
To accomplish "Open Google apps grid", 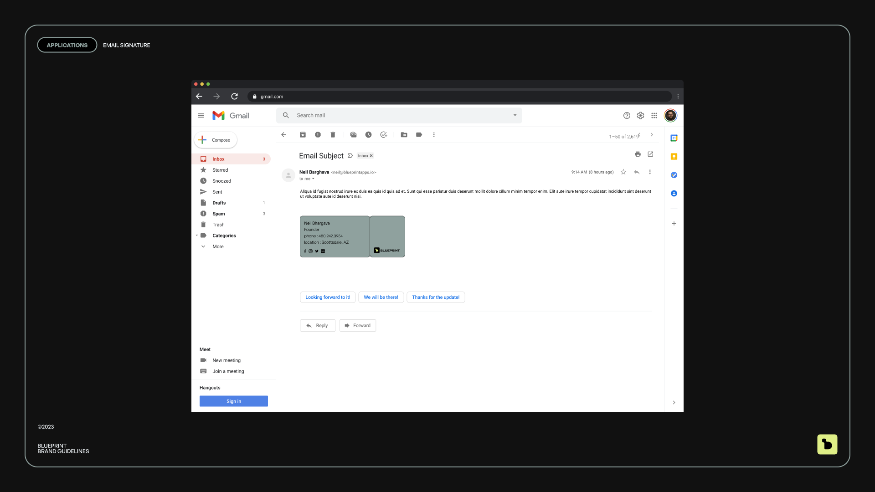I will pyautogui.click(x=654, y=116).
